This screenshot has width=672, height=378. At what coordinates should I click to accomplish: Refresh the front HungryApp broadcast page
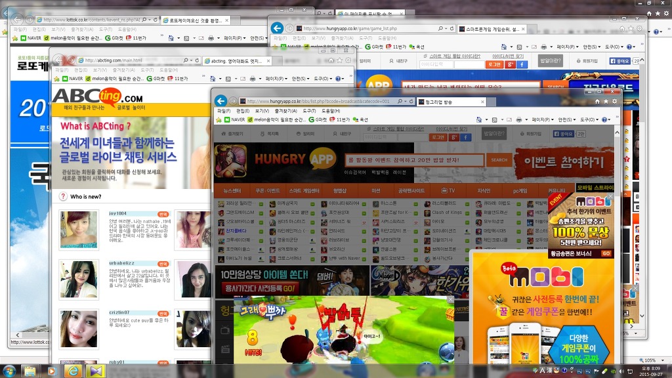[x=411, y=101]
